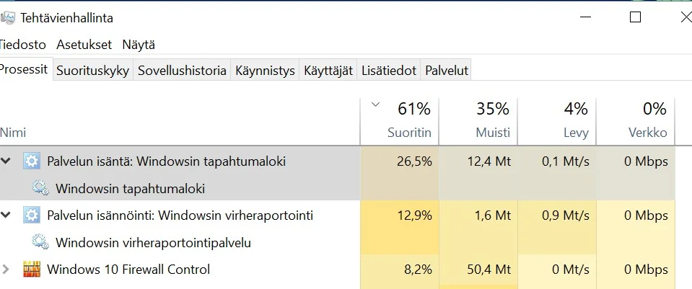This screenshot has height=289, width=692.
Task: Click the Windowsin virheraportointipalvelu service cog icon
Action: pos(40,243)
